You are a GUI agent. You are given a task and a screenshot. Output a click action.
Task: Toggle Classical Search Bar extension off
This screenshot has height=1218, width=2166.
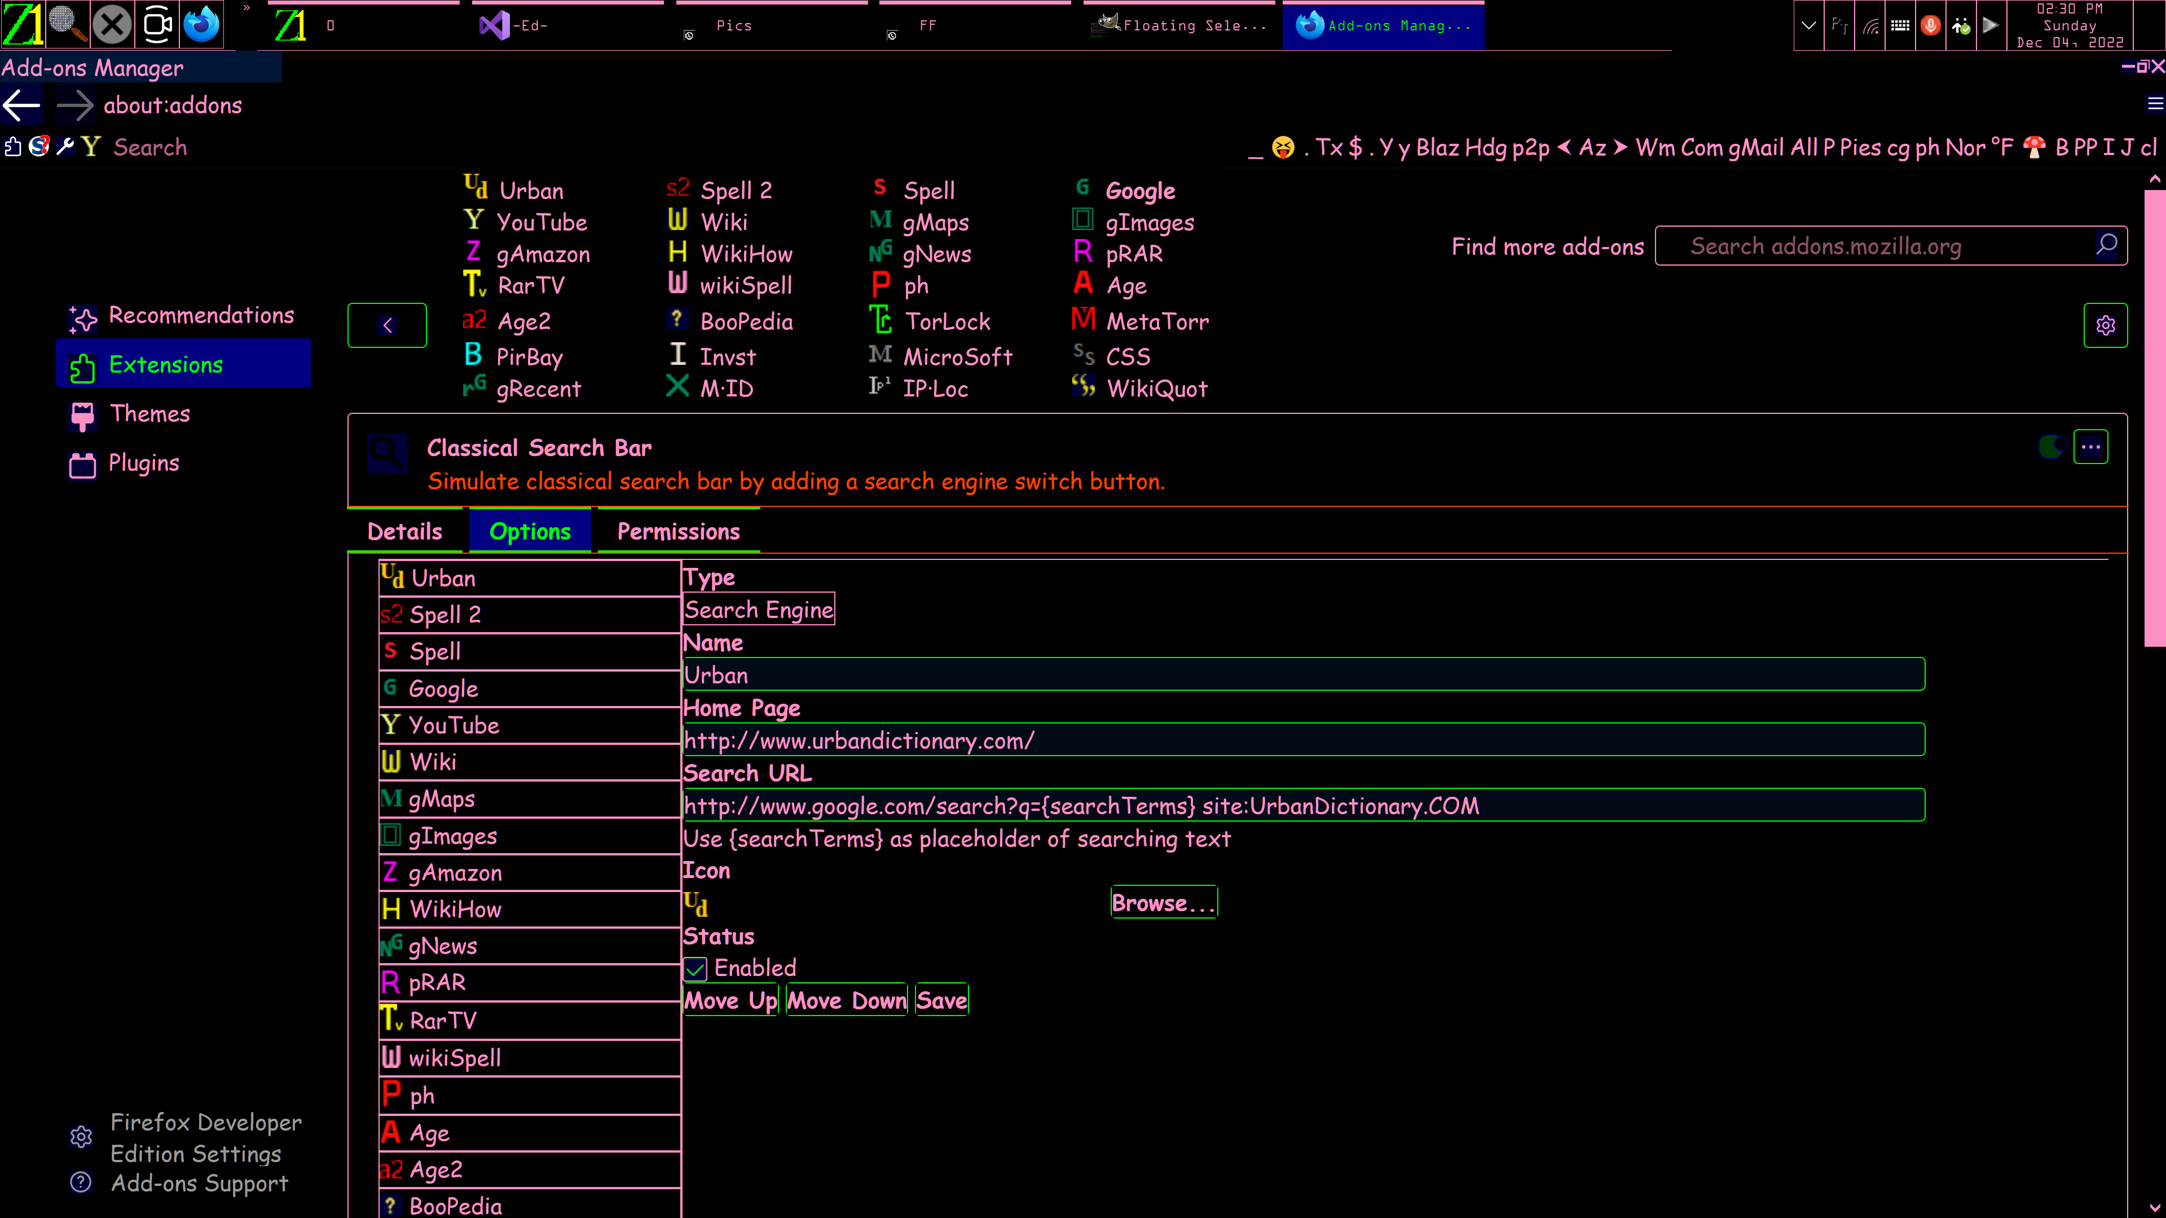pyautogui.click(x=2051, y=447)
